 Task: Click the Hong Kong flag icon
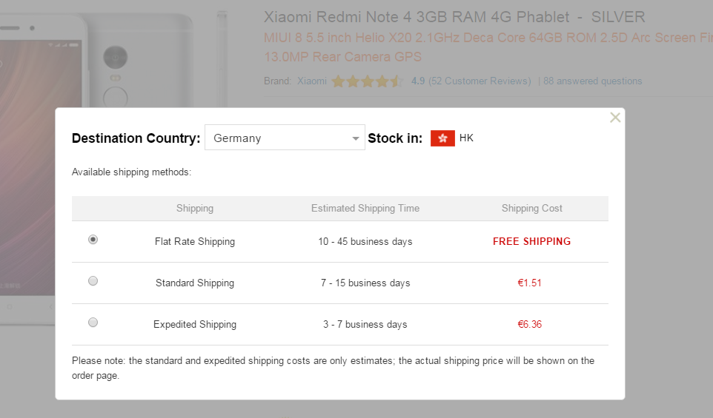coord(442,138)
